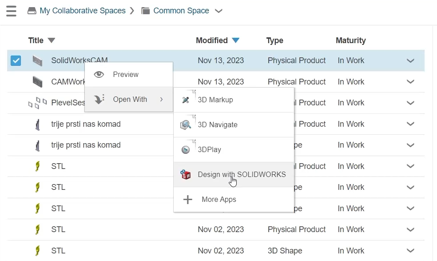Screen dimensions: 437x261
Task: Click the PlevelSes assembly icon
Action: 37,103
